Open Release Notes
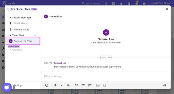174x94 pixels. 21,29
